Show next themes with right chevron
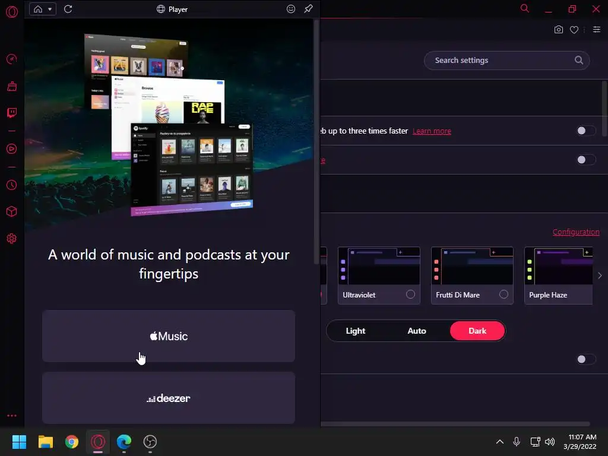This screenshot has width=608, height=456. coord(600,275)
